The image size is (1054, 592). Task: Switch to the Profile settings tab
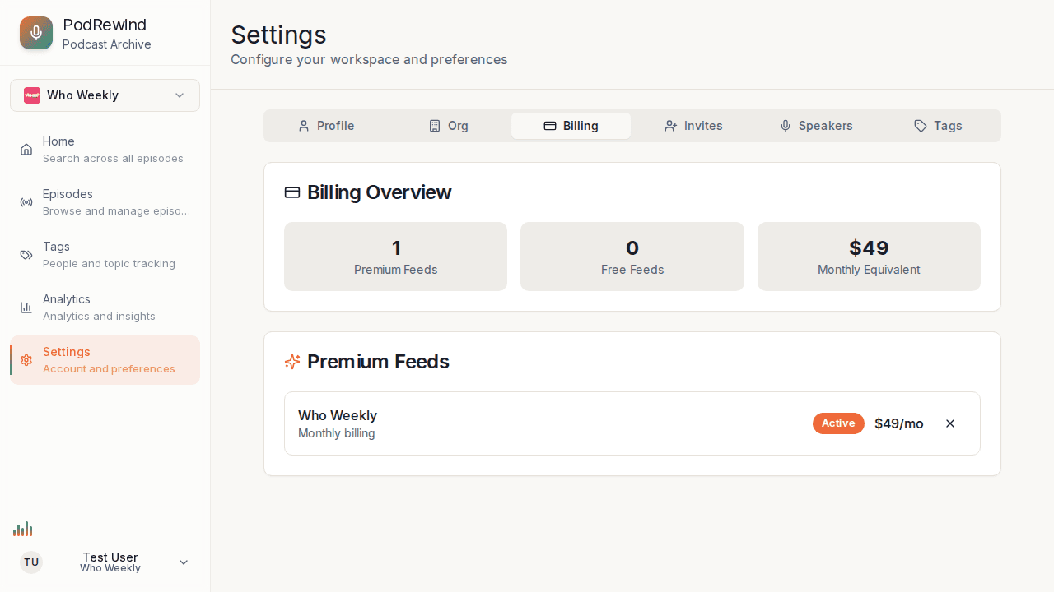coord(326,126)
